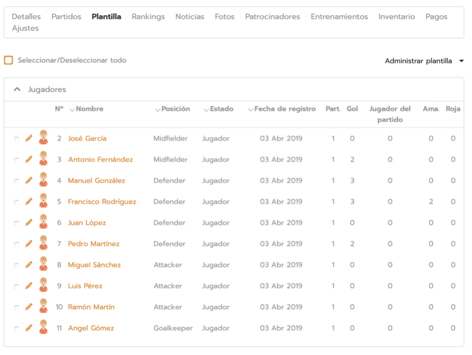Open Antonio Fernández's player profile link
The width and height of the screenshot is (472, 355).
coord(100,160)
